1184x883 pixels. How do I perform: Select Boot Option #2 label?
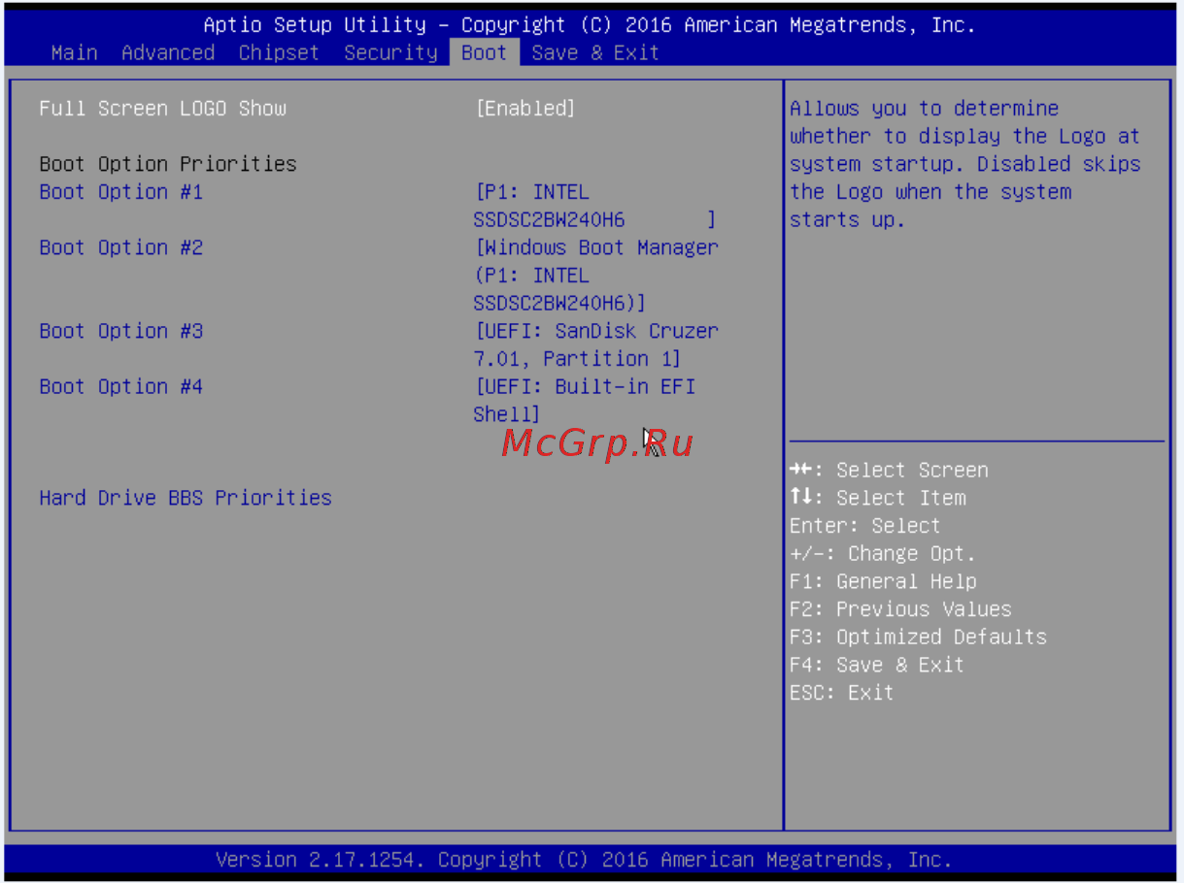click(x=121, y=247)
